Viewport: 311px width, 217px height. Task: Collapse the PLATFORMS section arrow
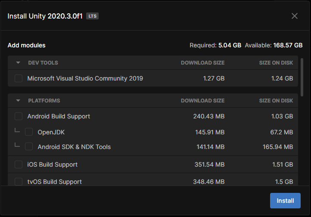pyautogui.click(x=18, y=100)
